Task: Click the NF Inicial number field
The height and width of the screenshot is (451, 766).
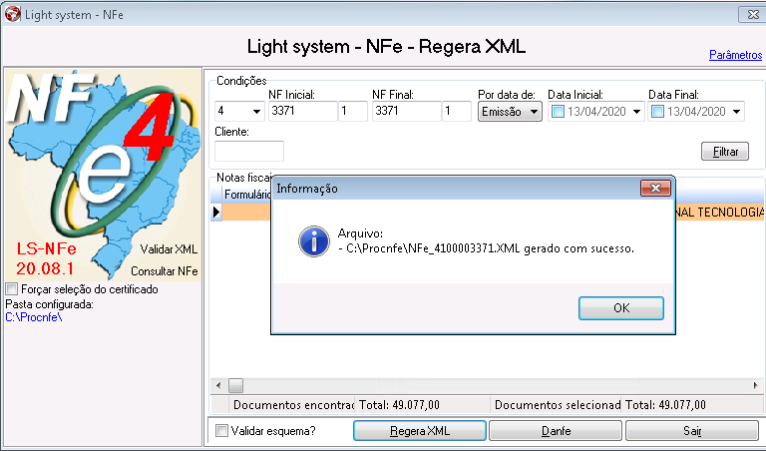Action: tap(303, 111)
